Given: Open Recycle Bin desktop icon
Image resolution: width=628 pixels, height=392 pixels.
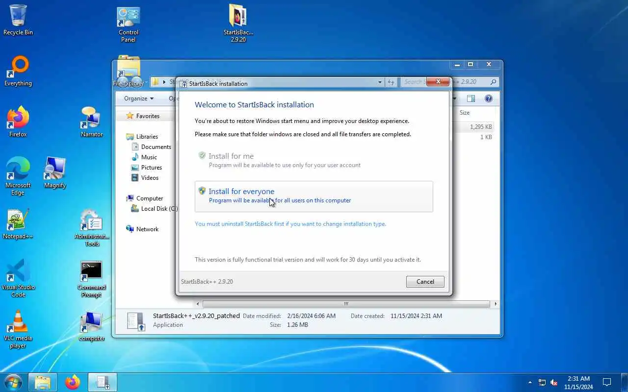Looking at the screenshot, I should (18, 20).
